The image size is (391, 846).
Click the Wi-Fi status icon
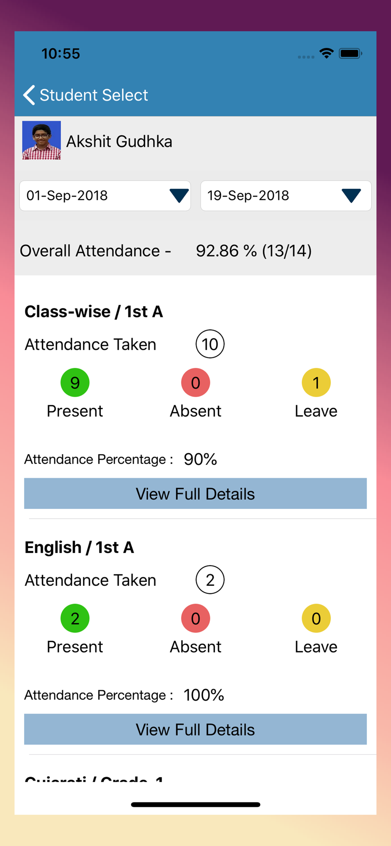tap(326, 53)
